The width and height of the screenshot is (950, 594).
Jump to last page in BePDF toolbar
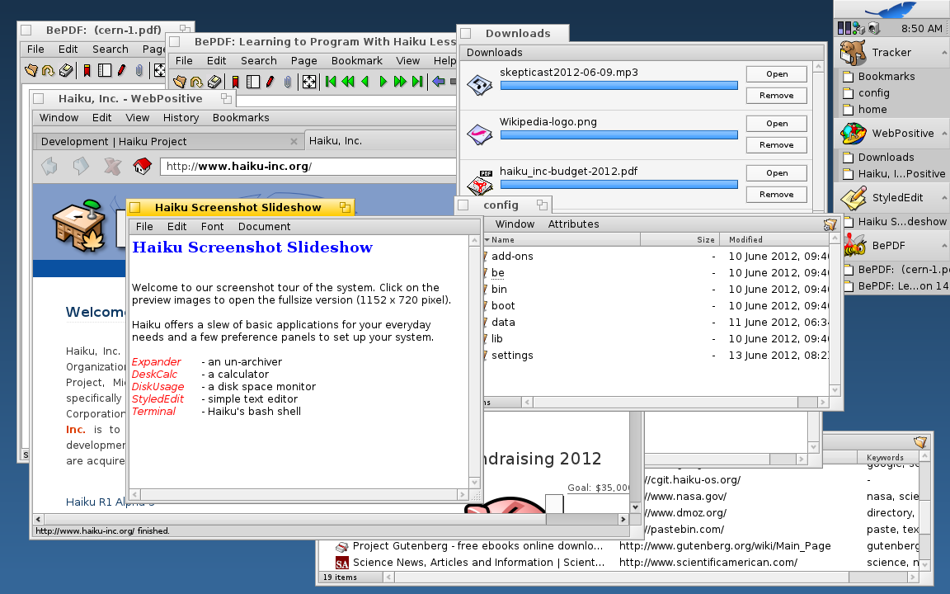417,82
